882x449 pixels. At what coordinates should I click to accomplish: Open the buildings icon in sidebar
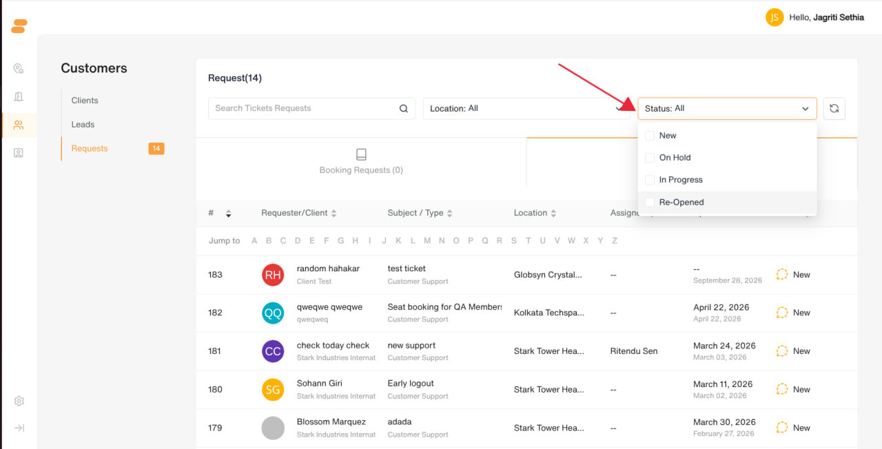click(x=19, y=97)
